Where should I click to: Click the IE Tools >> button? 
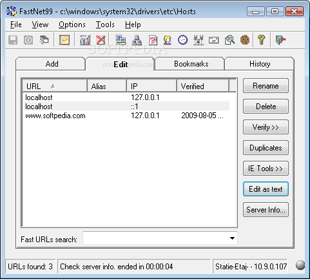pos(266,169)
